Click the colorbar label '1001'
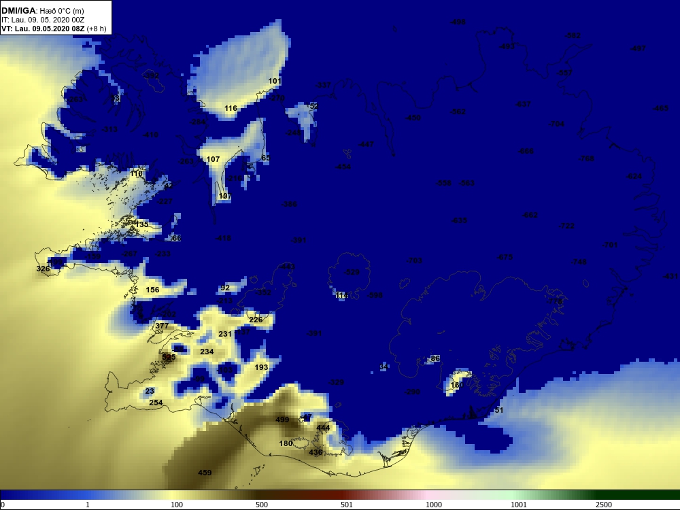Screen dimensions: 680x510 (x=519, y=505)
